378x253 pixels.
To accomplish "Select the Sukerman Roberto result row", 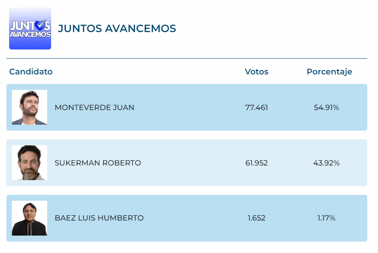I will point(187,163).
